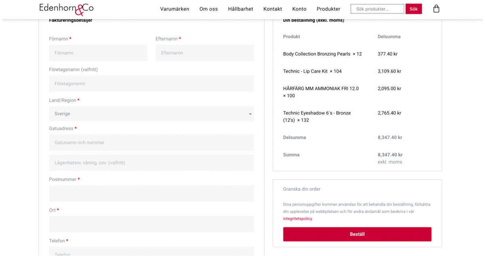This screenshot has width=485, height=256.
Task: Click the 2,765.40 kr subtotal value
Action: click(x=390, y=113)
